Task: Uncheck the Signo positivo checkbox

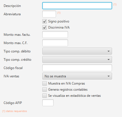Action: click(45, 21)
